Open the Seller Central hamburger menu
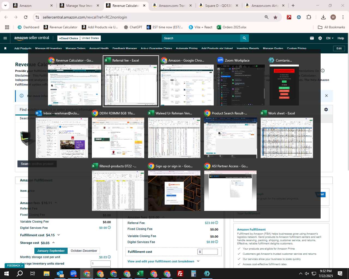The width and height of the screenshot is (349, 279). click(5, 38)
